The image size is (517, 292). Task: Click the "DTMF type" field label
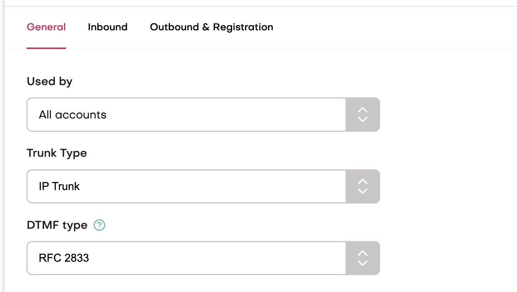coord(57,225)
